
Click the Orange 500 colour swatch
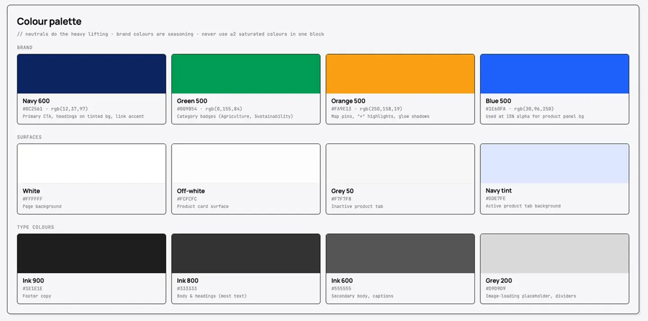click(400, 74)
